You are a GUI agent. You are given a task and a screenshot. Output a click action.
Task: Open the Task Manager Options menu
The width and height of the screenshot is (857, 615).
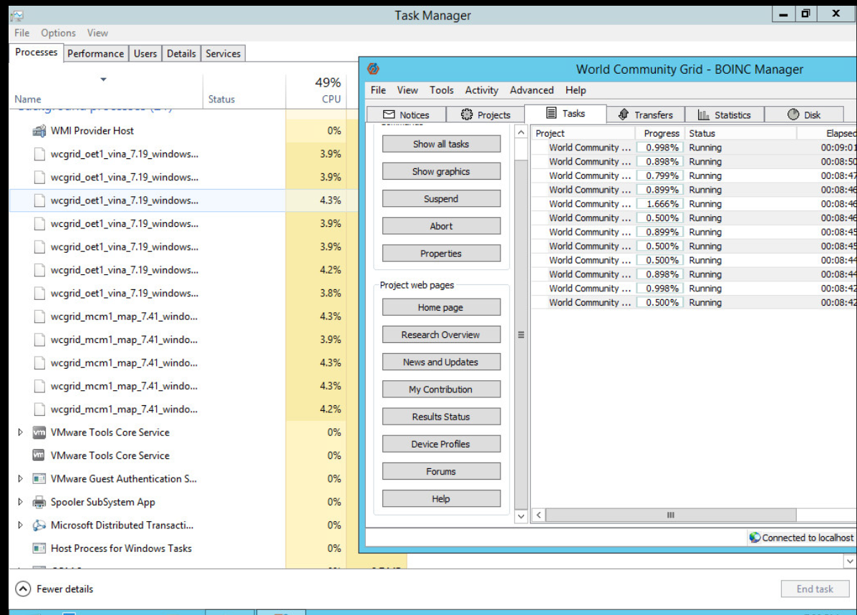(59, 33)
